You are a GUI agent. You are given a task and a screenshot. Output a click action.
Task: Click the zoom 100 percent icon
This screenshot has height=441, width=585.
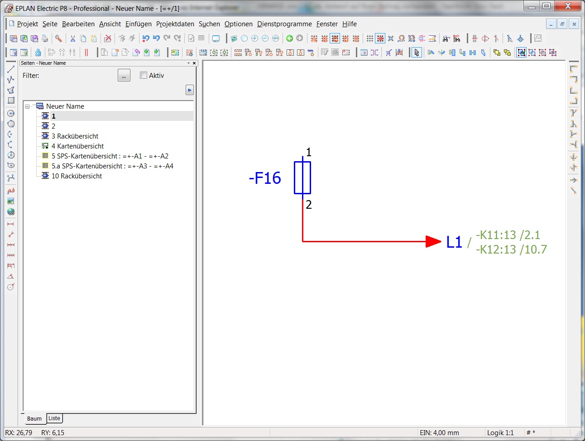[x=275, y=38]
